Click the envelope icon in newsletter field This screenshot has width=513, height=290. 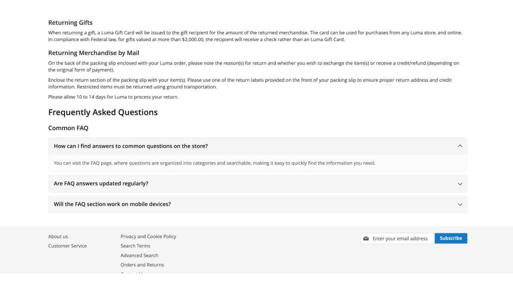[x=366, y=239]
